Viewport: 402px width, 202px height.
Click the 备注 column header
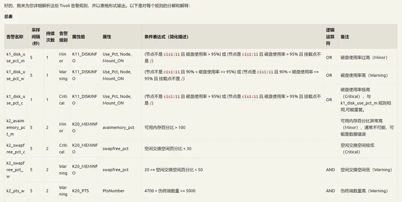tap(345, 37)
